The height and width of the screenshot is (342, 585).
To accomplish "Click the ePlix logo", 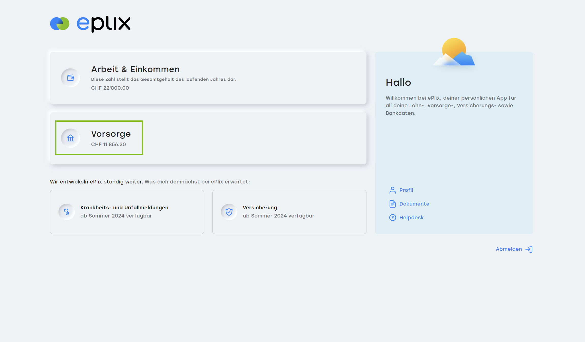I will pyautogui.click(x=90, y=24).
